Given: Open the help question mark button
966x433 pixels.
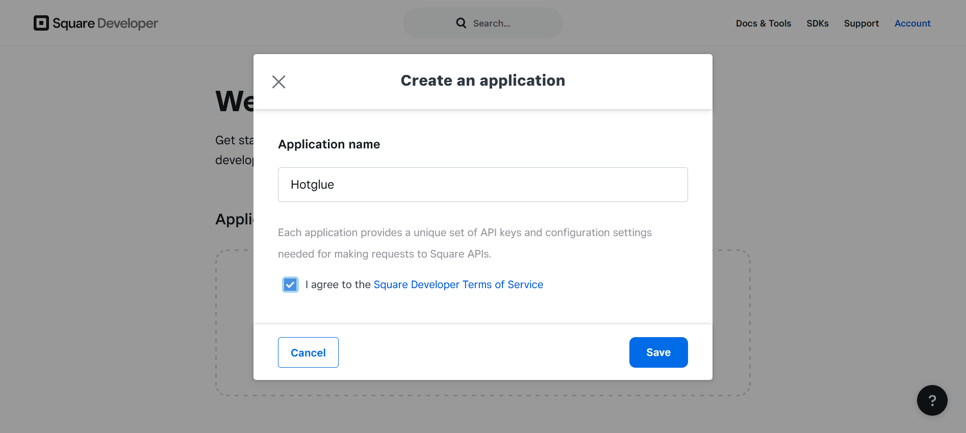Looking at the screenshot, I should [x=932, y=400].
